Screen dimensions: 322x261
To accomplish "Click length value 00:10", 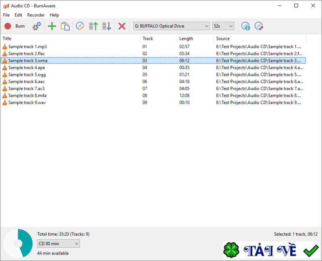I will click(x=184, y=102).
